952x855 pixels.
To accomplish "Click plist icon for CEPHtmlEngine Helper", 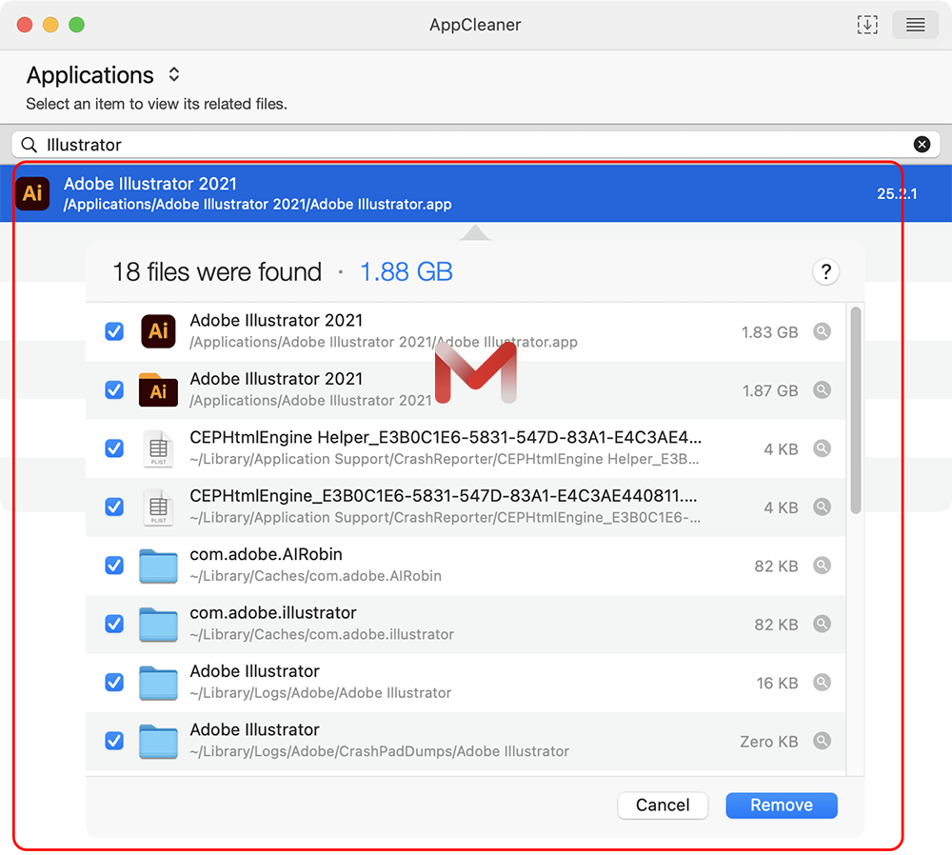I will [x=158, y=448].
